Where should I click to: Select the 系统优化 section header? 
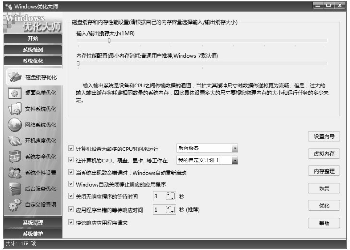click(33, 61)
